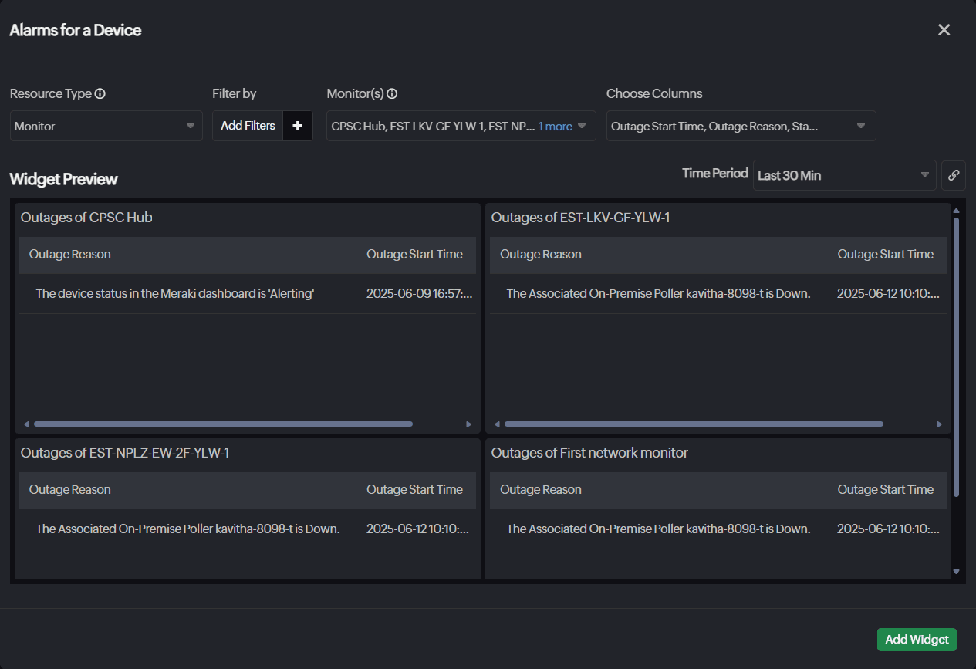
Task: Click the down arrow of widget preview scrollbar
Action: [957, 572]
